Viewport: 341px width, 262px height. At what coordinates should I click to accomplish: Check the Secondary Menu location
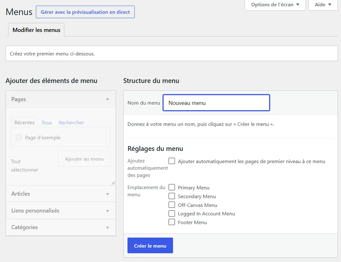(172, 196)
